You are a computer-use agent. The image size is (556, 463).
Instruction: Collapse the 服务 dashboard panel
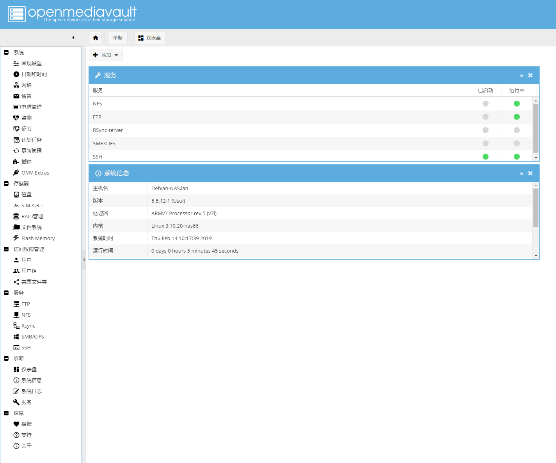(x=522, y=75)
